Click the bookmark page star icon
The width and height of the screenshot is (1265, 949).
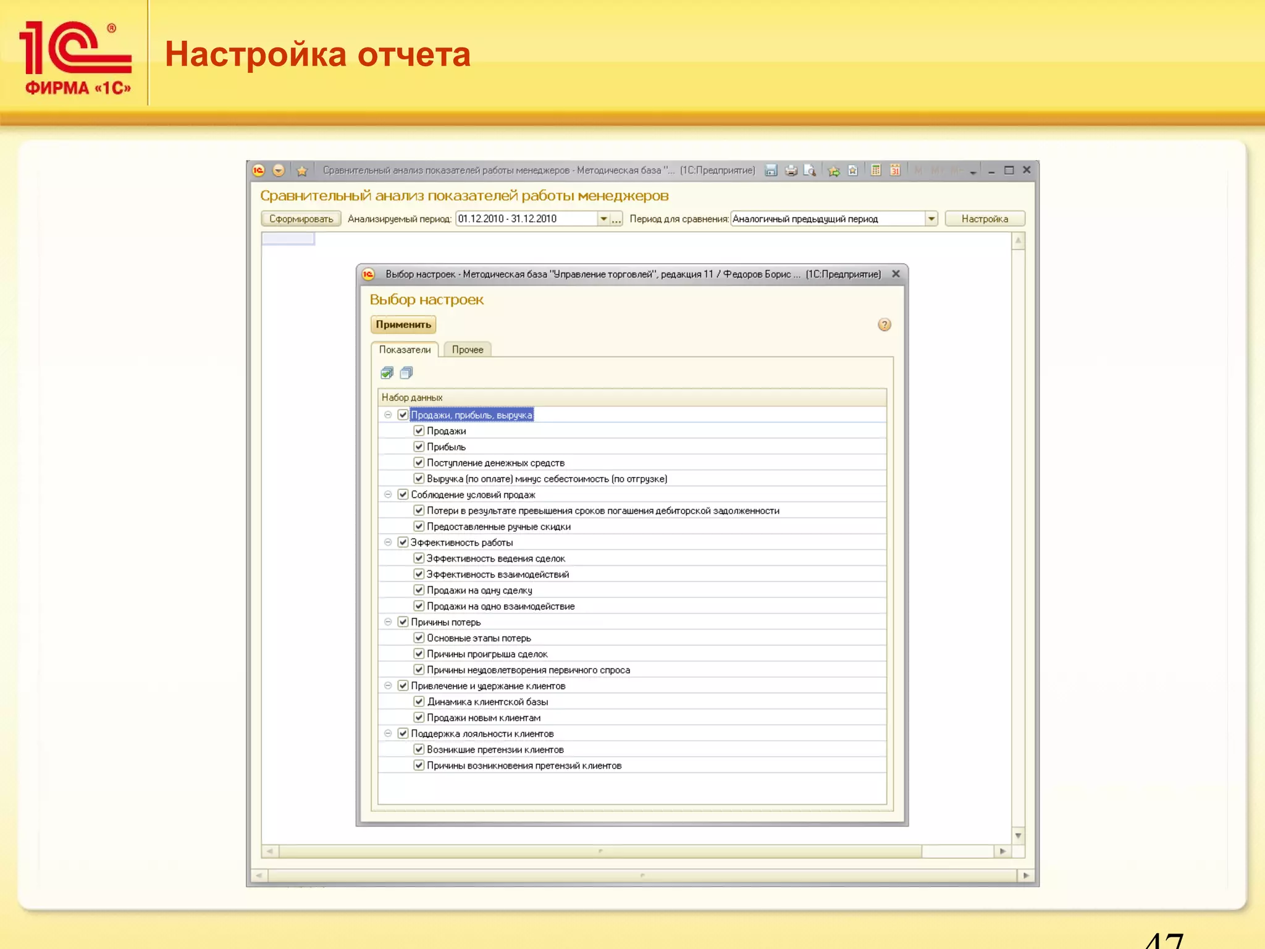(x=853, y=170)
